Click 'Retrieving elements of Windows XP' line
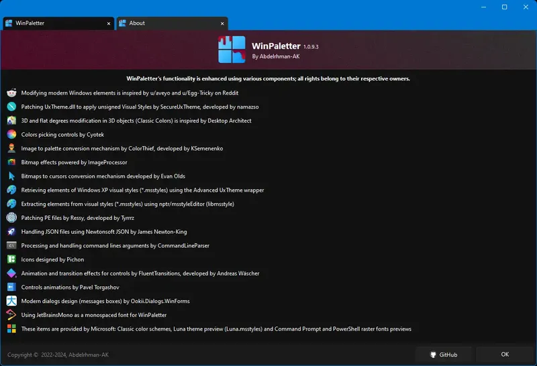The image size is (537, 366). (x=142, y=190)
